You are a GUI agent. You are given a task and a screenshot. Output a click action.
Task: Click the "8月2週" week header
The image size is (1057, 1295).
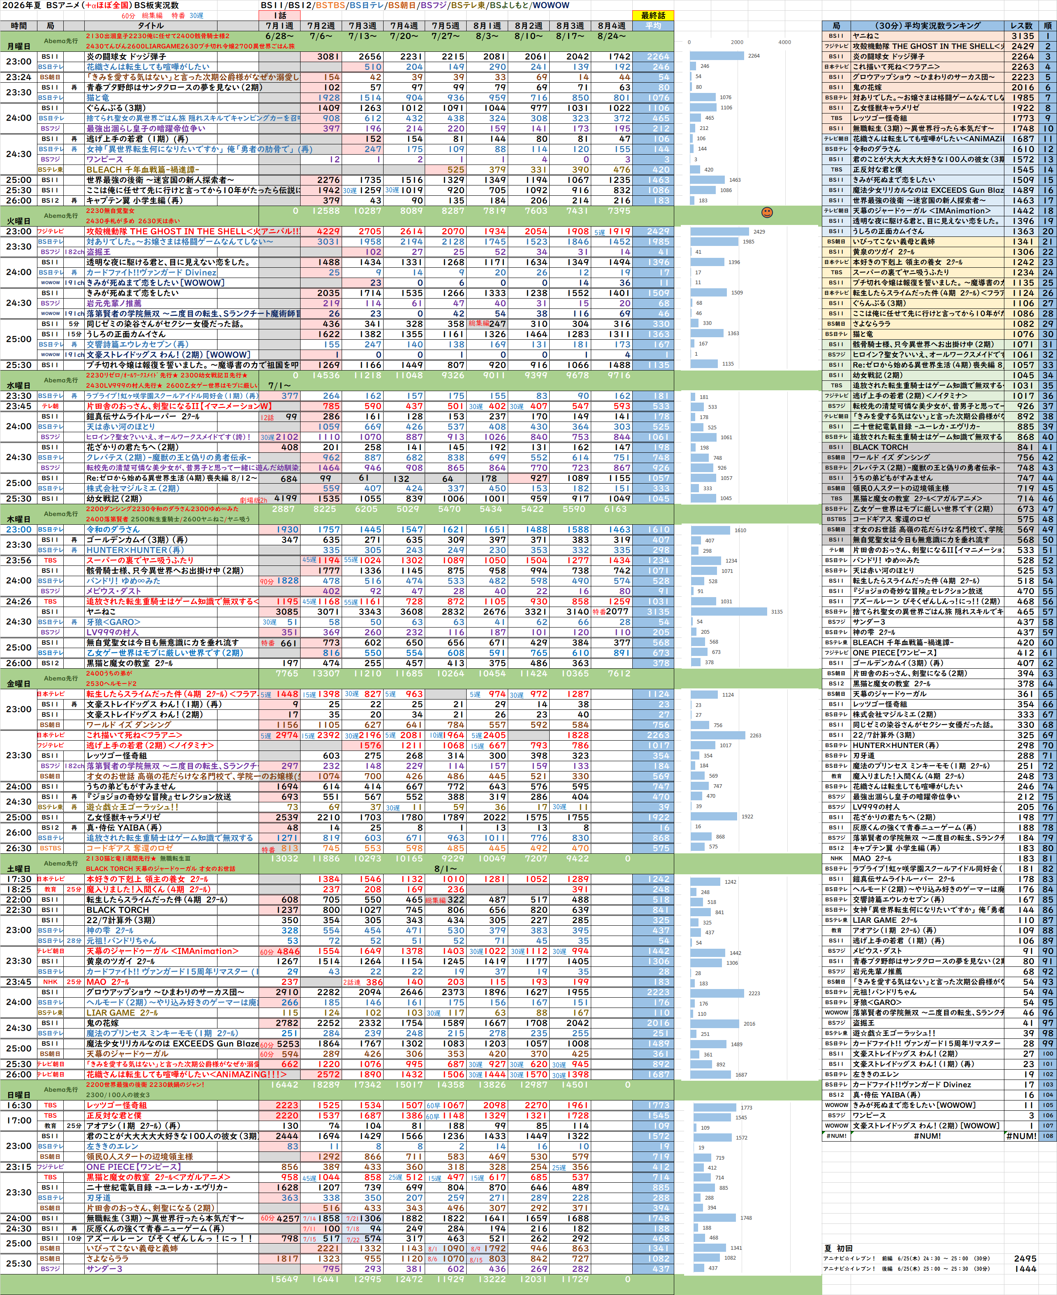[x=529, y=26]
